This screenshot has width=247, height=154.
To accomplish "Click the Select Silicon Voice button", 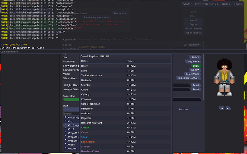I will click(x=189, y=78).
